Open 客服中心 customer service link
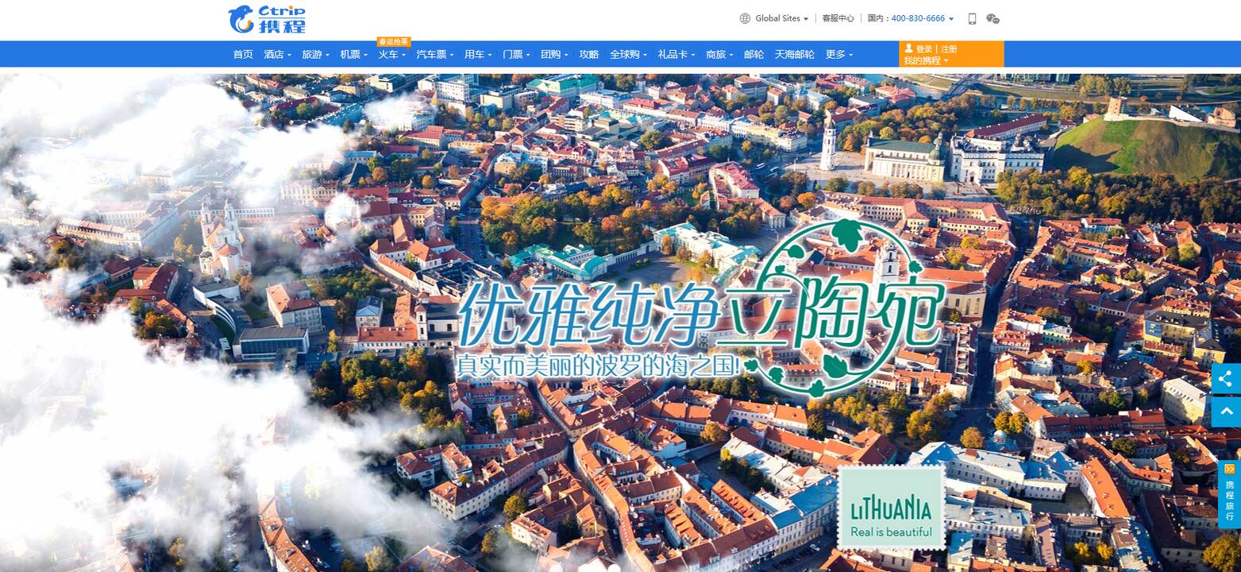 coord(838,18)
